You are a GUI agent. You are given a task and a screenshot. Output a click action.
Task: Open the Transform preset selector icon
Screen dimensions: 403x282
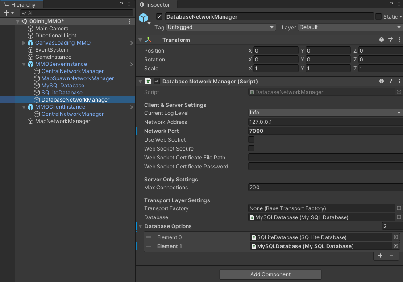click(390, 40)
